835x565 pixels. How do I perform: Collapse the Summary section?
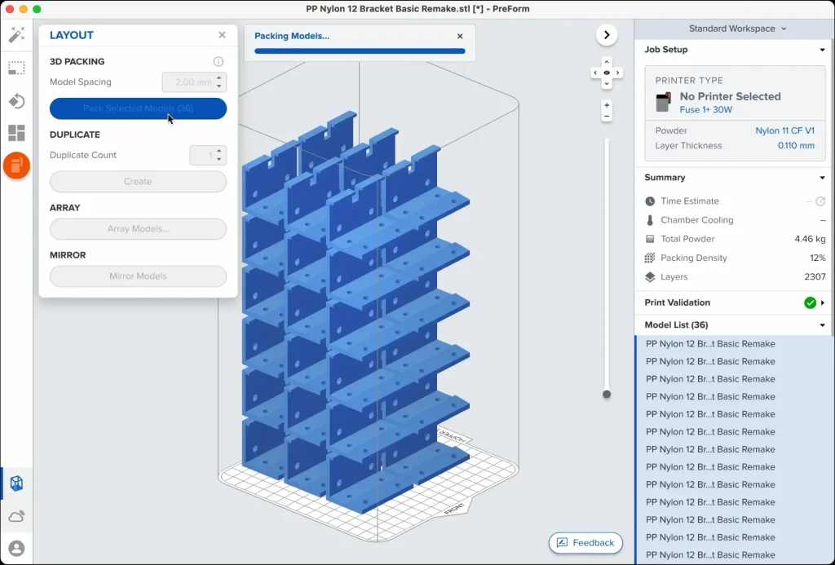822,178
